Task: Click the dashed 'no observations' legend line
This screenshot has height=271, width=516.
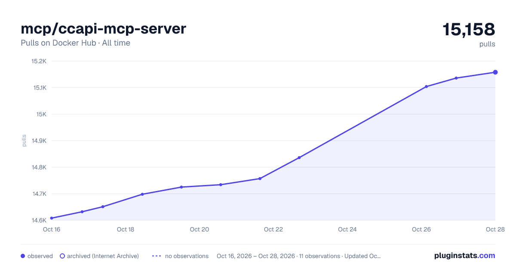Action: [x=156, y=256]
